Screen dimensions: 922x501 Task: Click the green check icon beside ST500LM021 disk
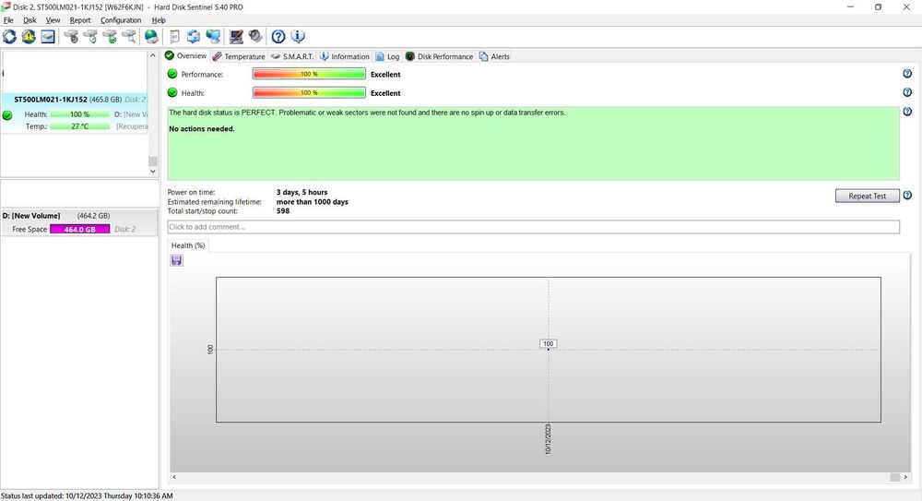click(x=7, y=115)
